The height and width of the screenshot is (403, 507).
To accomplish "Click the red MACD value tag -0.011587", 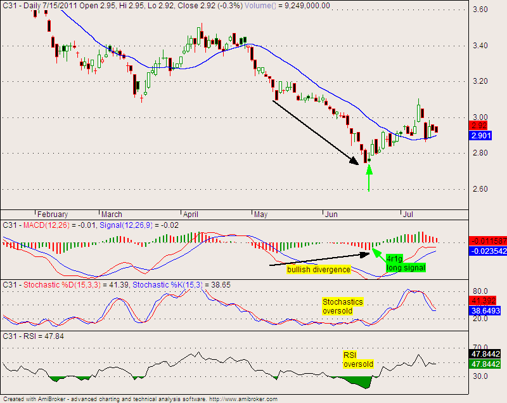I will click(x=487, y=241).
